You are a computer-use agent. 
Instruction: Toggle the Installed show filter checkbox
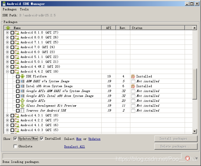pyautogui.click(x=42, y=139)
